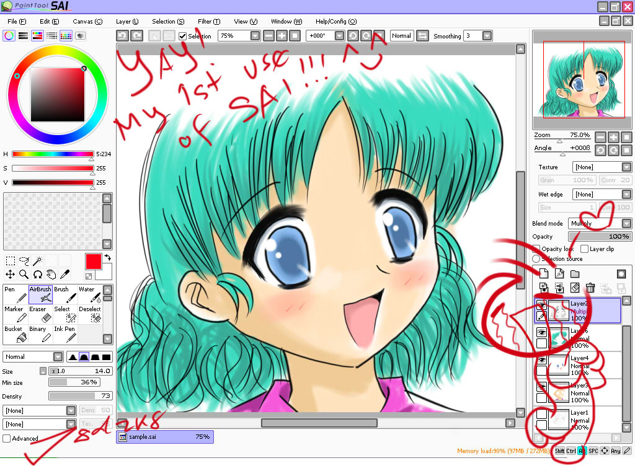Click the navigator preview thumbnail
635x476 pixels.
(582, 81)
